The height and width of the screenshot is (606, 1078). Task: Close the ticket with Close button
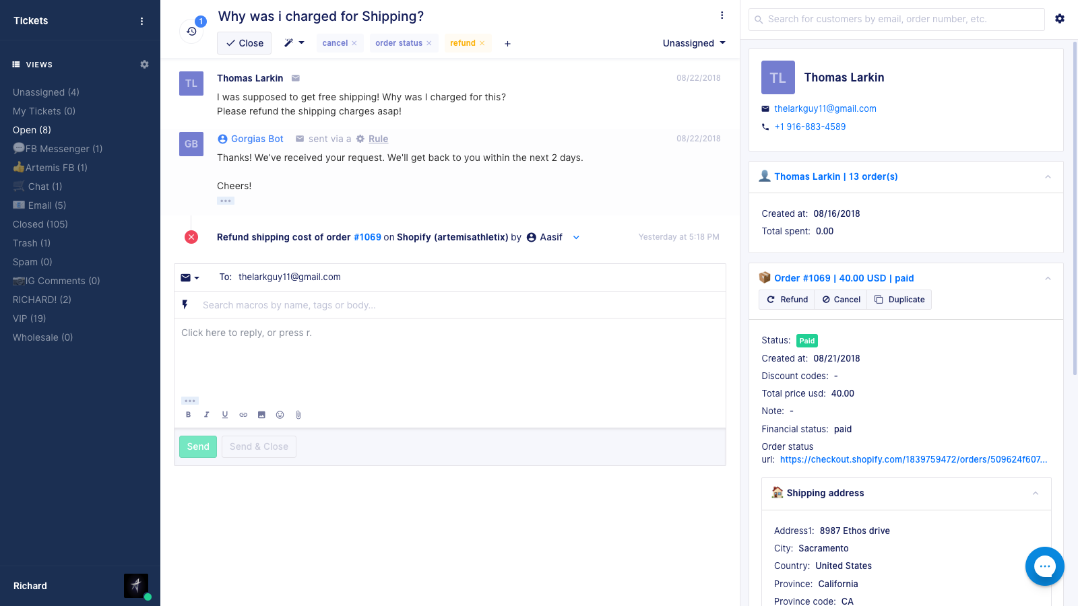click(x=244, y=43)
